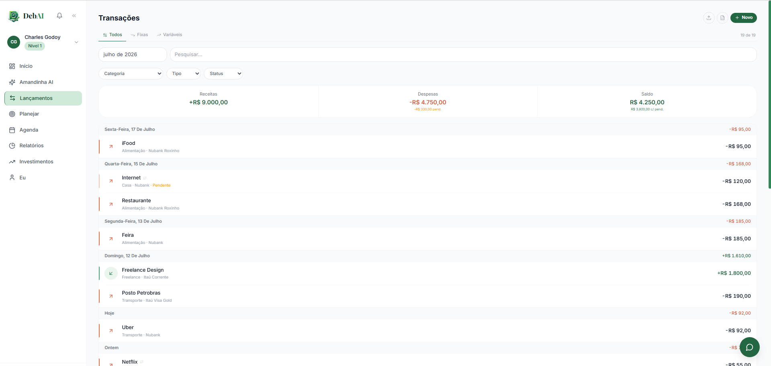The width and height of the screenshot is (771, 366).
Task: Click the iFood expense arrow icon
Action: (x=111, y=147)
